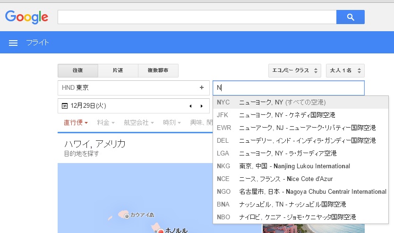Click the destination field containing N
The width and height of the screenshot is (394, 233).
pos(289,88)
